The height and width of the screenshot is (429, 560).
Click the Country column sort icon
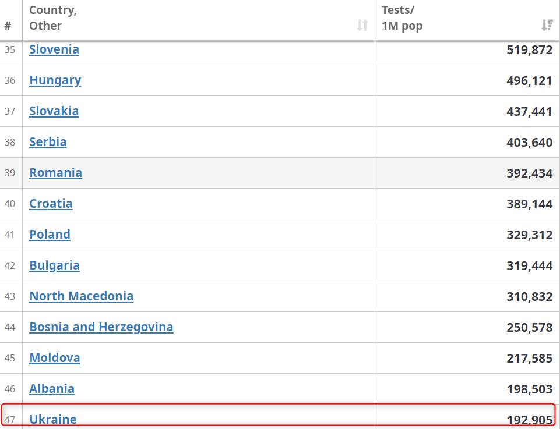pyautogui.click(x=362, y=25)
